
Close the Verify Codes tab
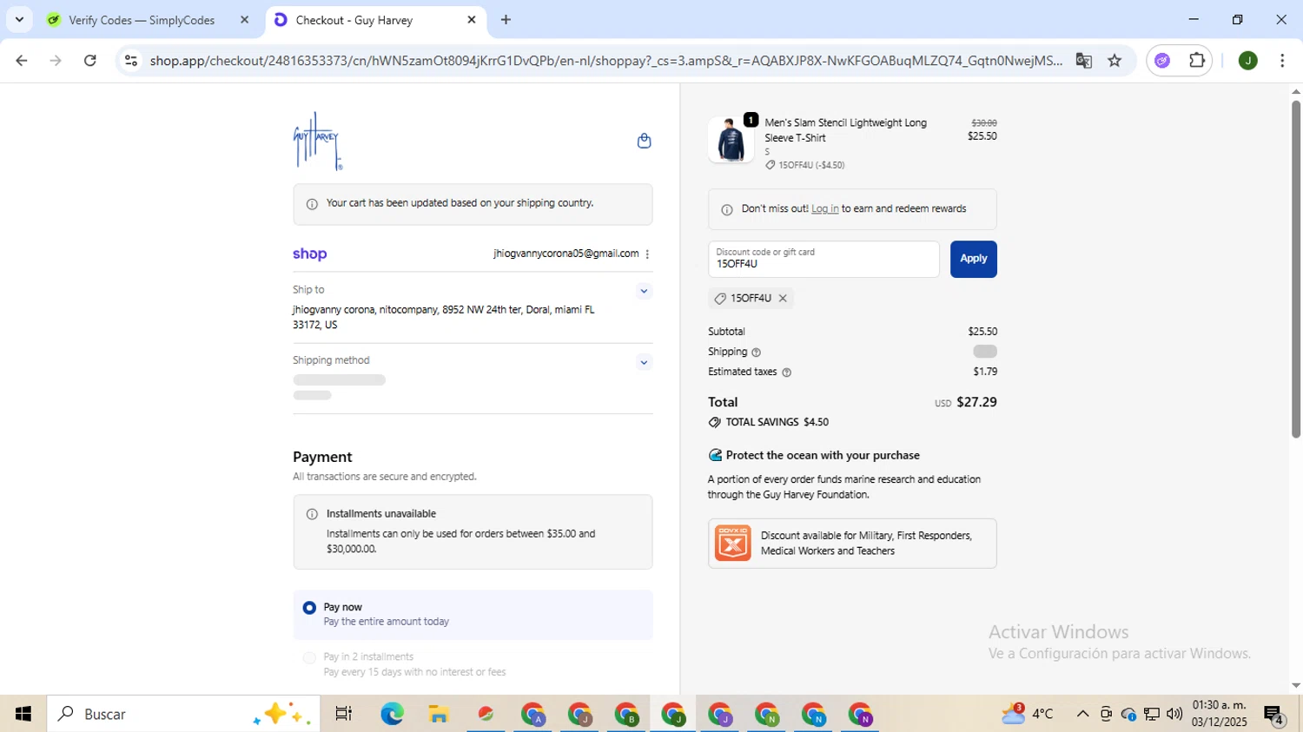tap(244, 19)
